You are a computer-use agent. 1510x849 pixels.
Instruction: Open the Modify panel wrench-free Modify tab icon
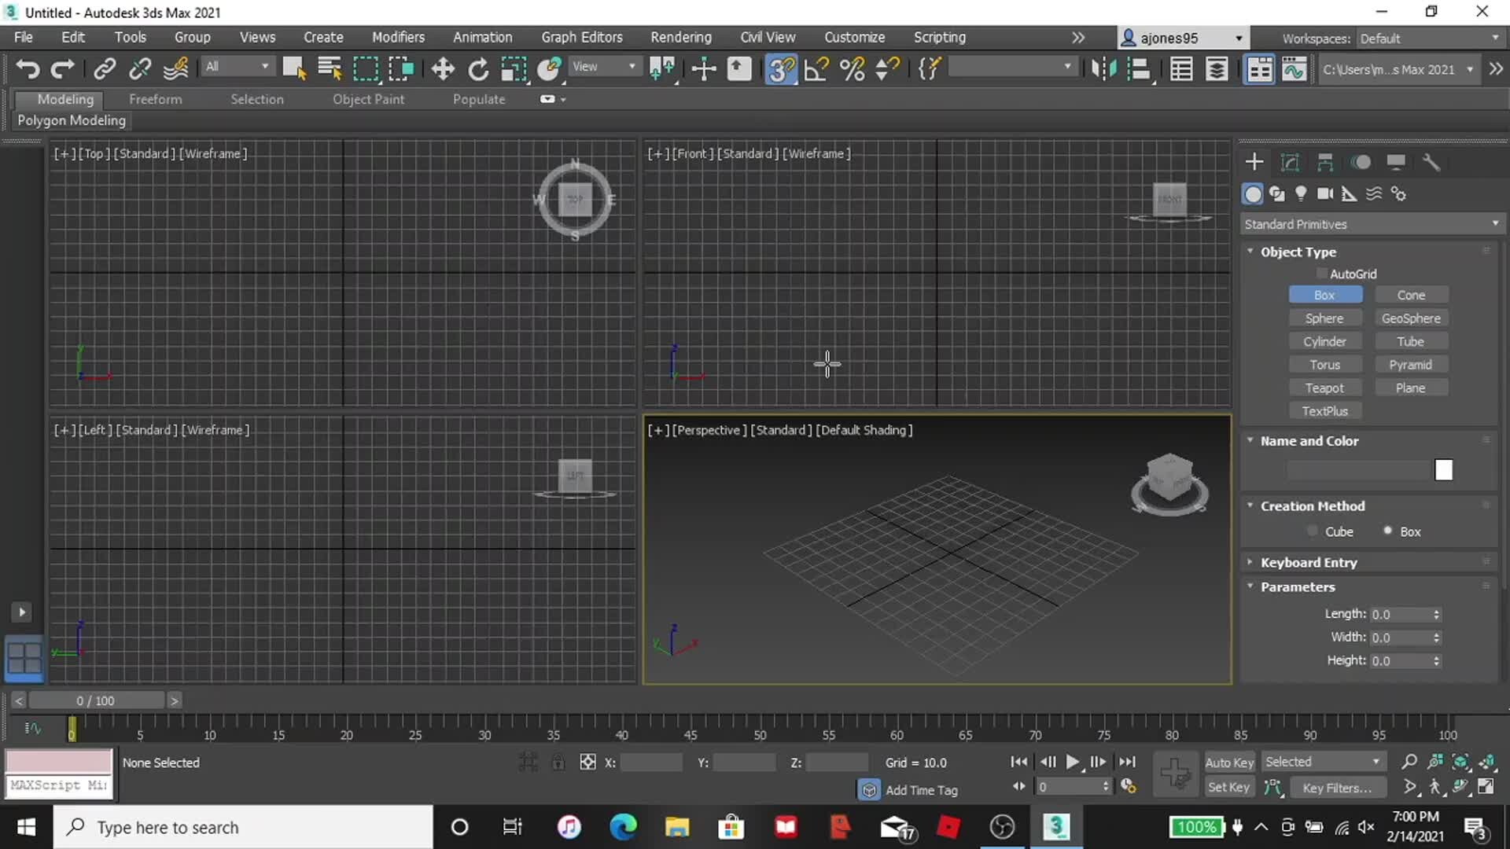(x=1290, y=162)
